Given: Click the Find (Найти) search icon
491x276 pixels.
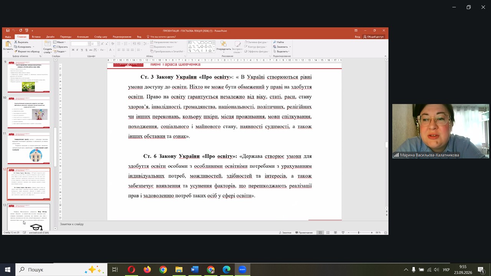Looking at the screenshot, I should click(275, 42).
